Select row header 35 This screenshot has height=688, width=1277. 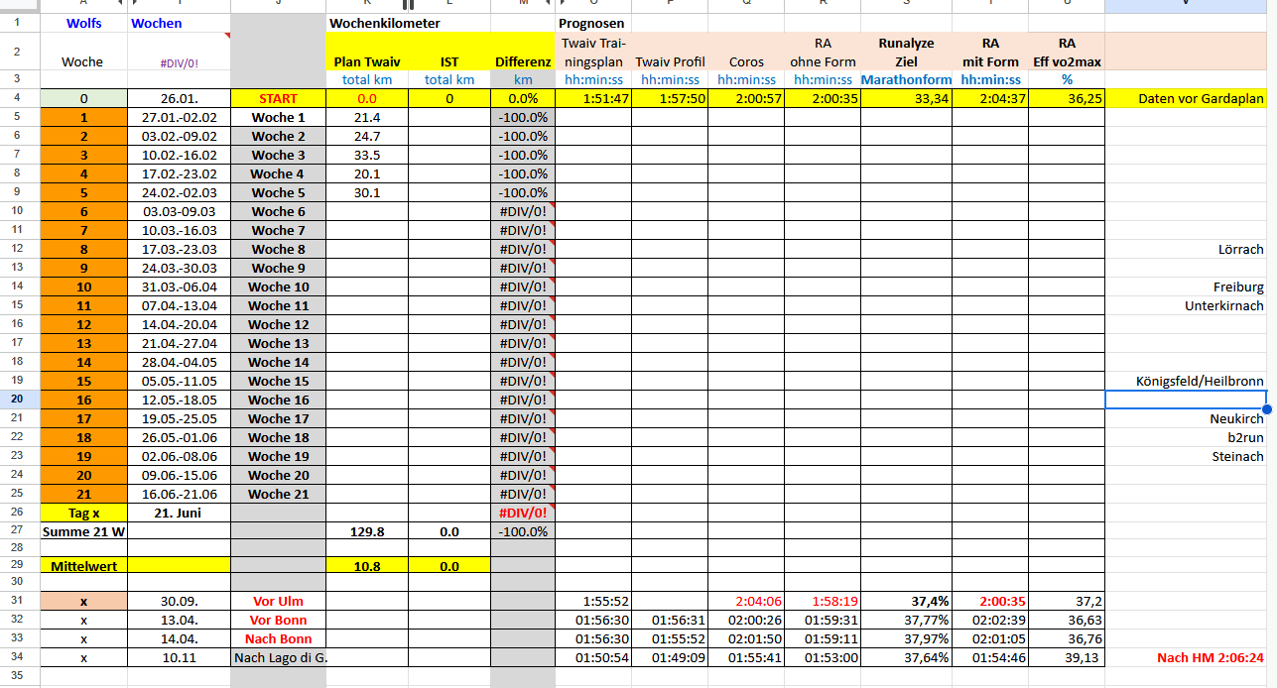[19, 677]
